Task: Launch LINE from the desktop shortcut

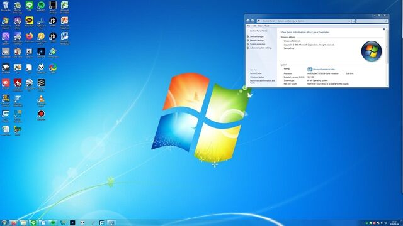Action: pos(29,6)
